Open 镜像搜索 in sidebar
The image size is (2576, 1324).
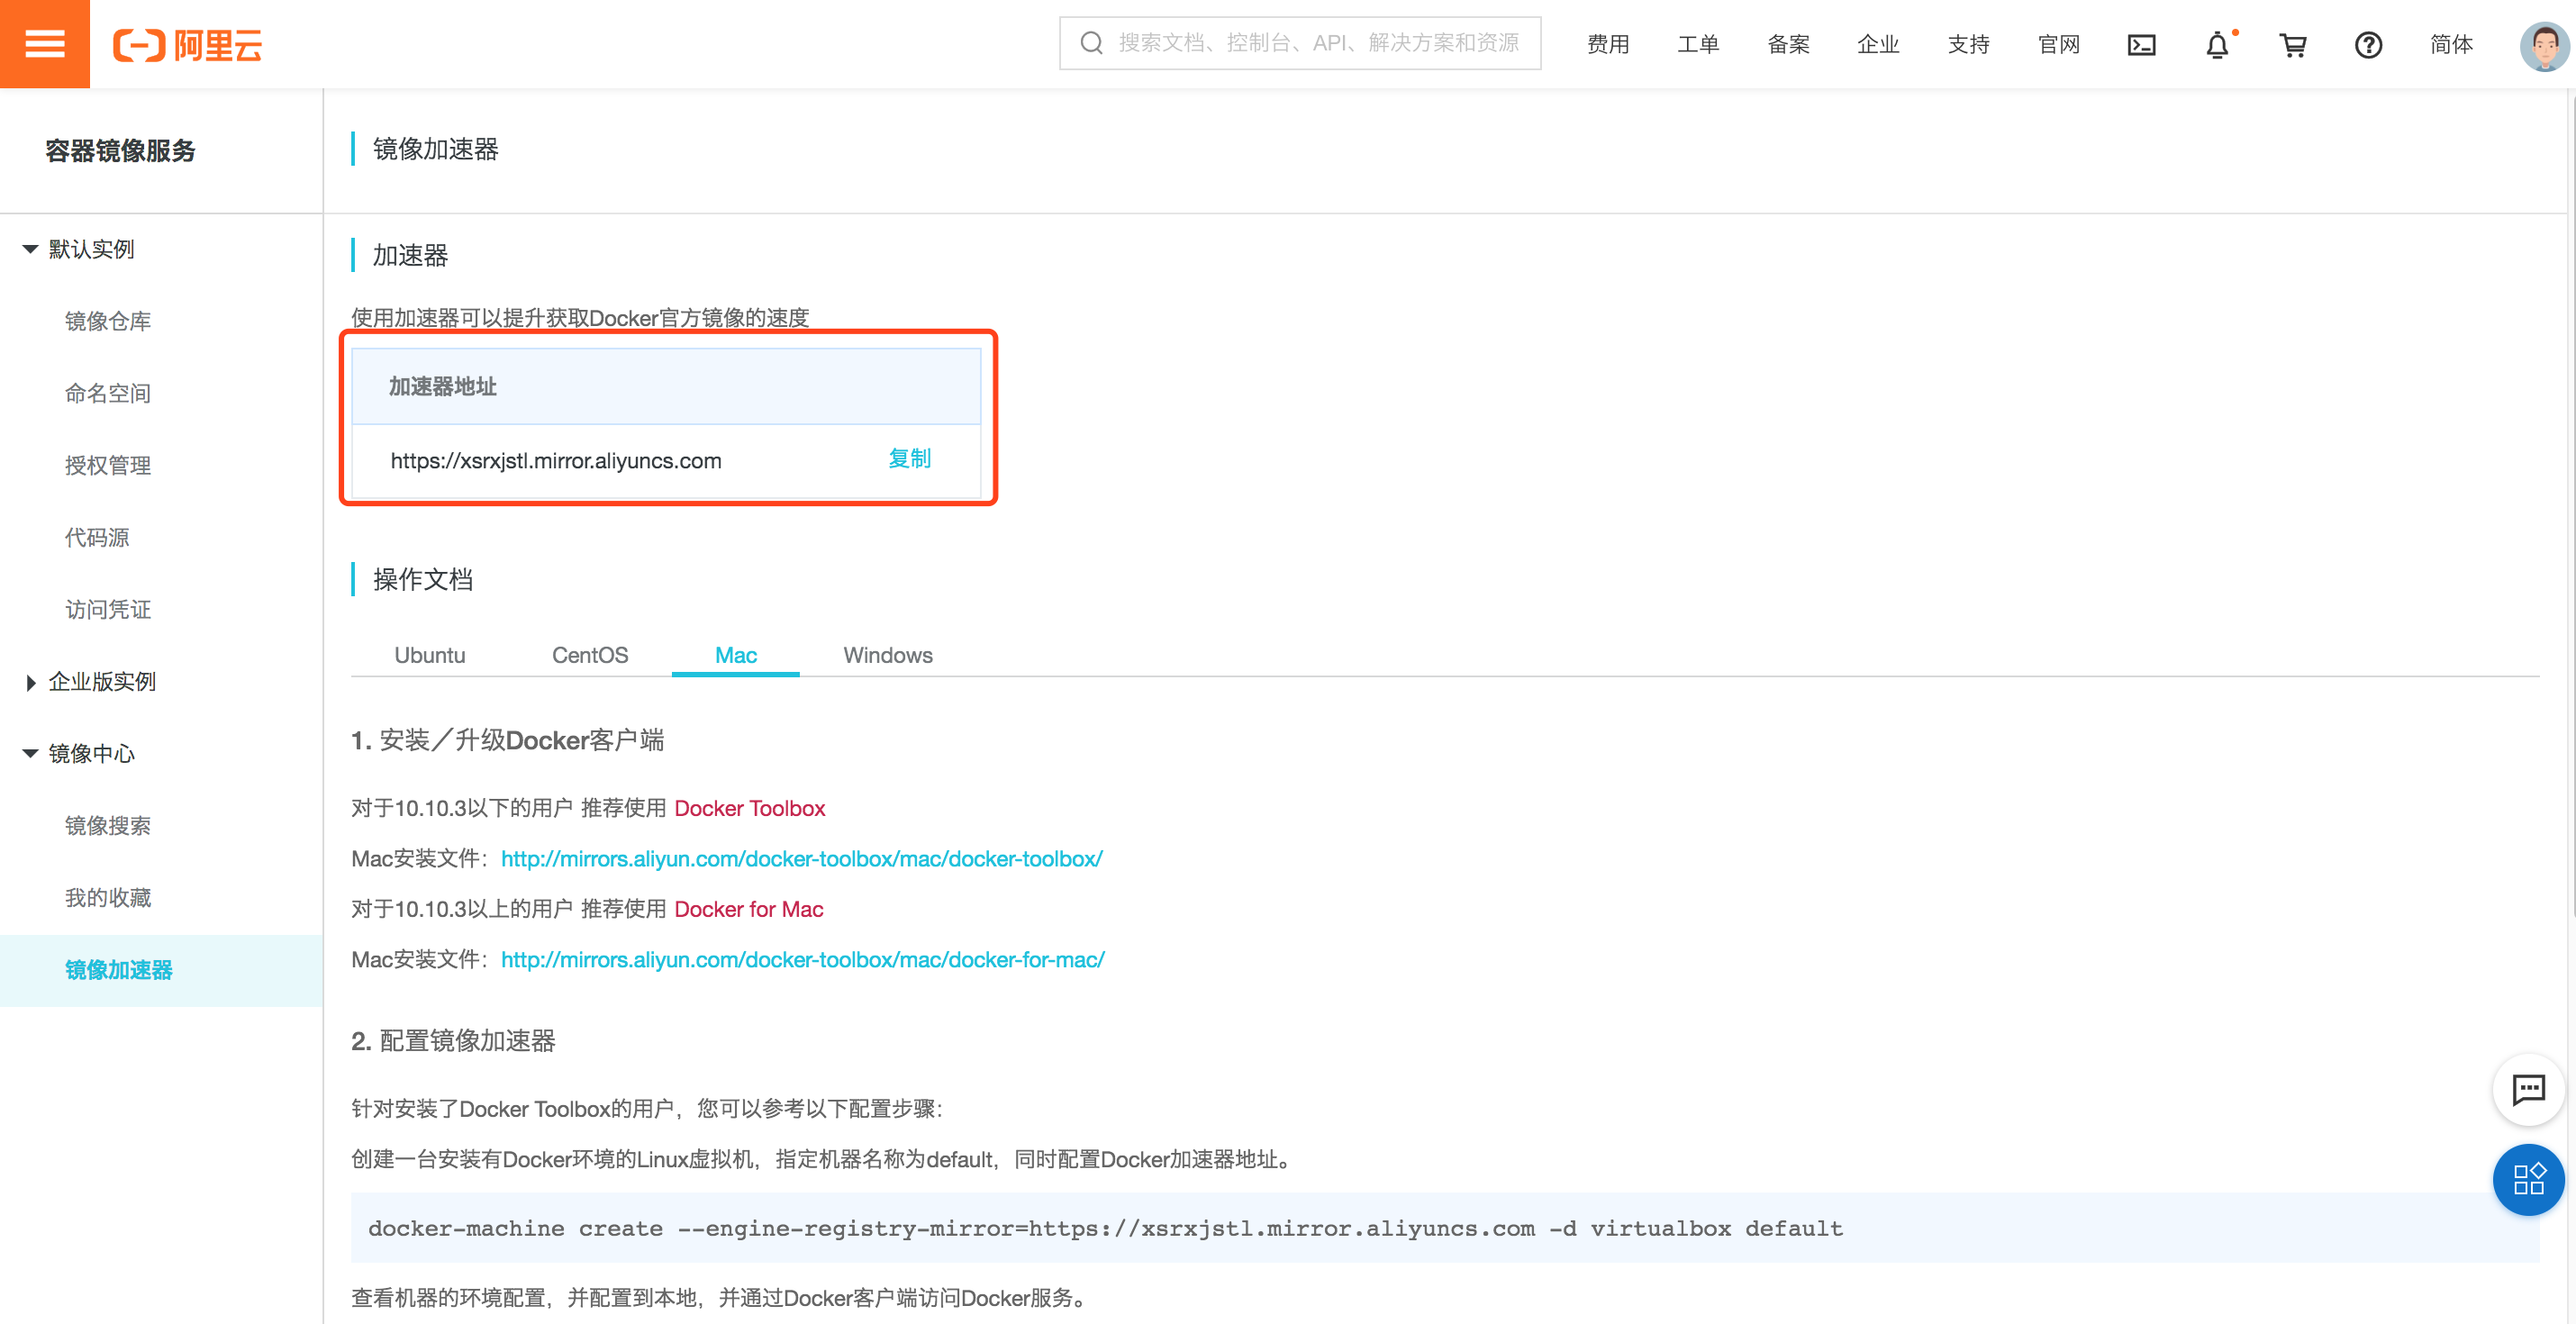pos(108,825)
